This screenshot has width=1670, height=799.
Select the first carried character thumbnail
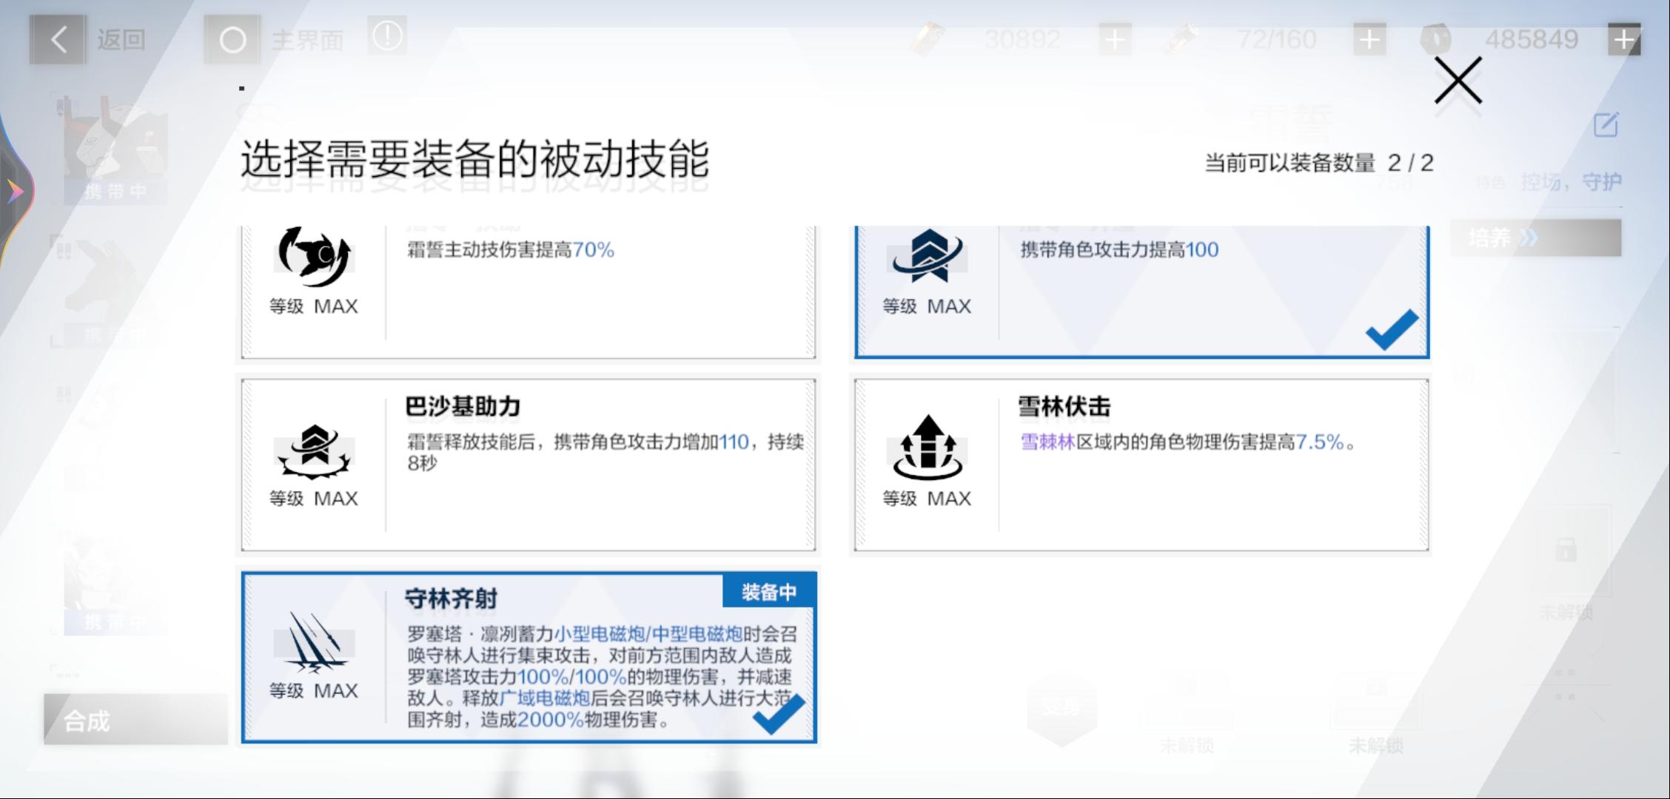(x=115, y=150)
